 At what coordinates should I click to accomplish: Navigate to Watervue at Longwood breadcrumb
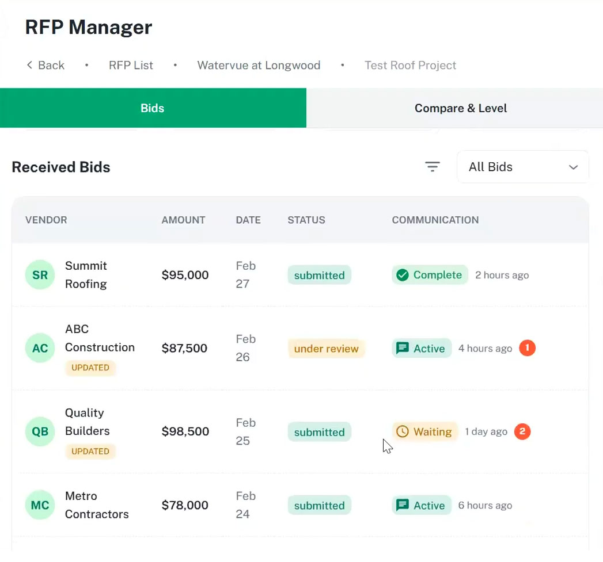click(x=259, y=66)
